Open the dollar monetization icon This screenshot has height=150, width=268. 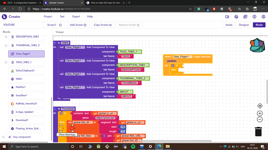(x=254, y=17)
